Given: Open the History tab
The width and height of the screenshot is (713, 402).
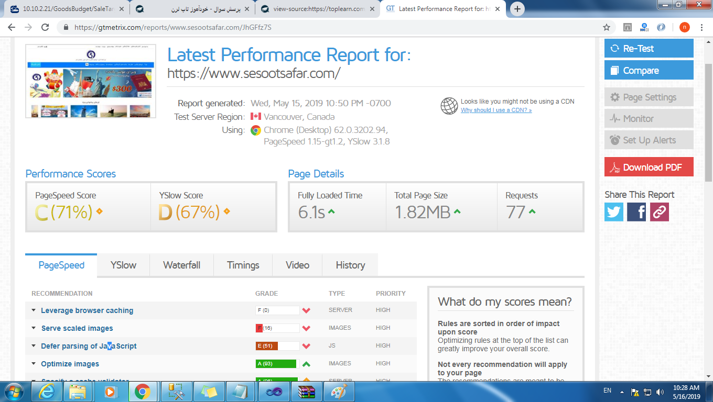Looking at the screenshot, I should 350,265.
